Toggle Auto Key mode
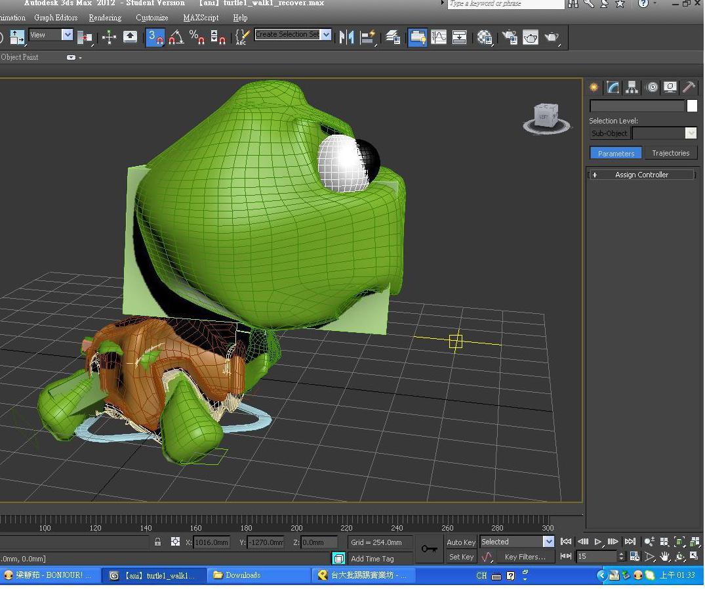 [x=461, y=542]
